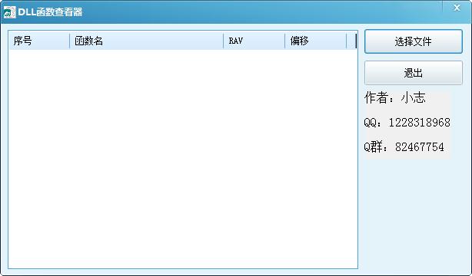Click the 偏移 column header
This screenshot has height=276, width=472.
(x=315, y=41)
